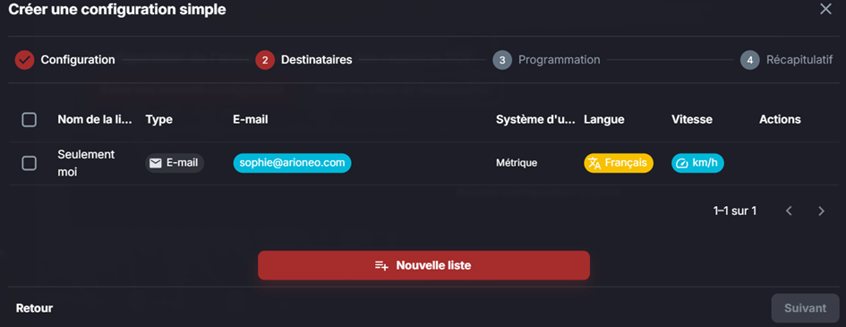Go to previous page chevron
Viewport: 846px width, 327px height.
click(x=789, y=211)
